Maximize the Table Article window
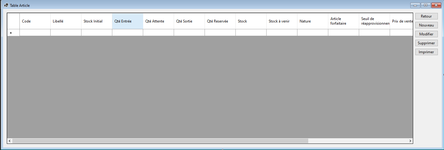The width and height of the screenshot is (444, 150). pos(426,5)
